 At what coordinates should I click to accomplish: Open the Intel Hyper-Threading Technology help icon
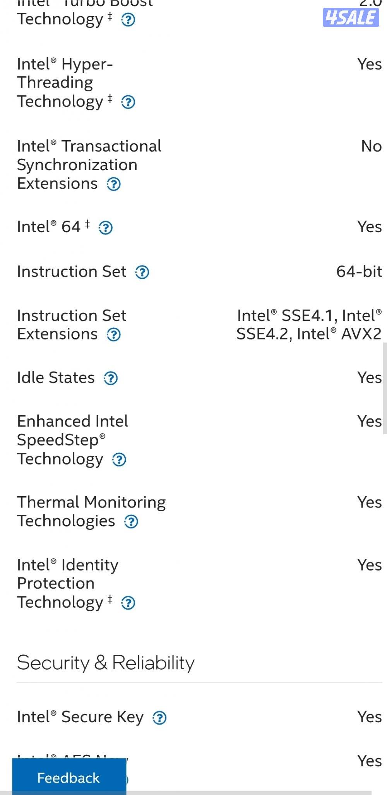(128, 103)
